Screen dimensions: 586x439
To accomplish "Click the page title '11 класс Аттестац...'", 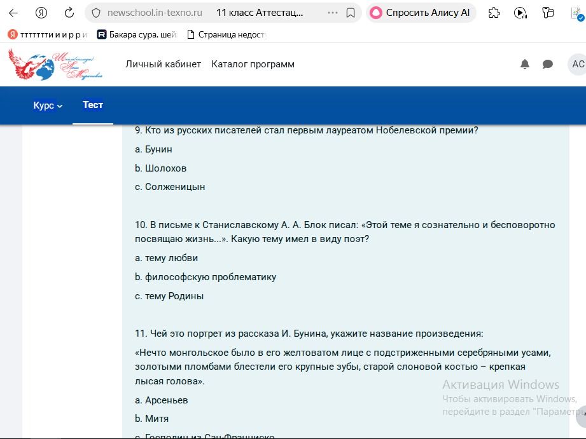I will (x=260, y=13).
